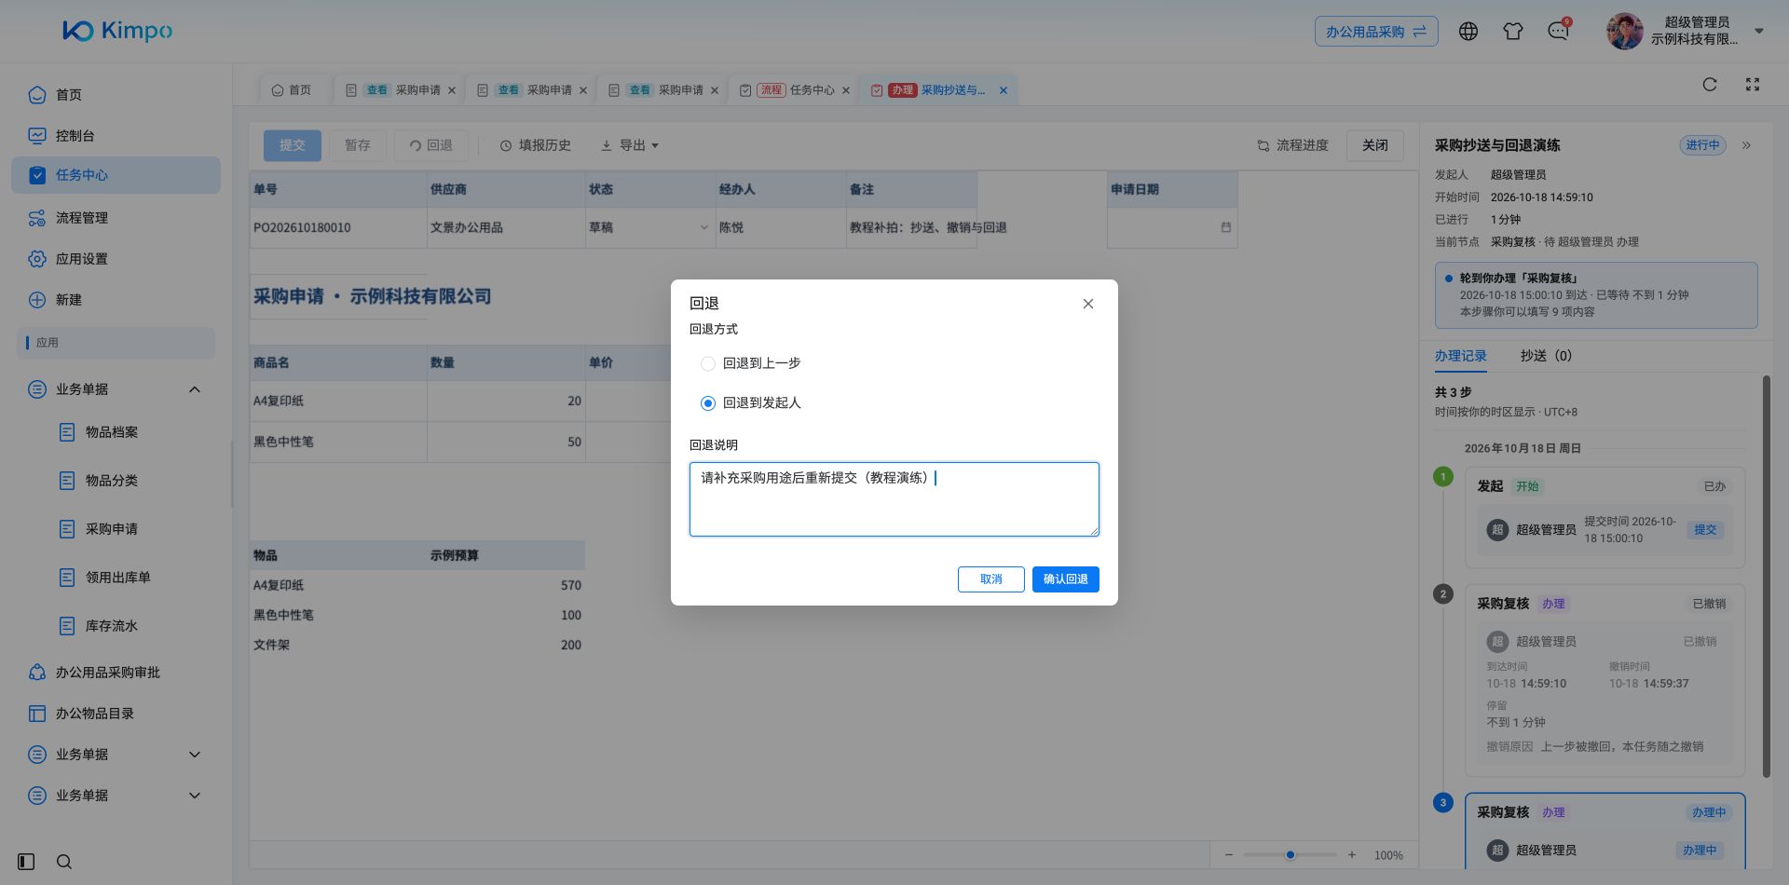Select 回退到上一步 radio option

(708, 363)
